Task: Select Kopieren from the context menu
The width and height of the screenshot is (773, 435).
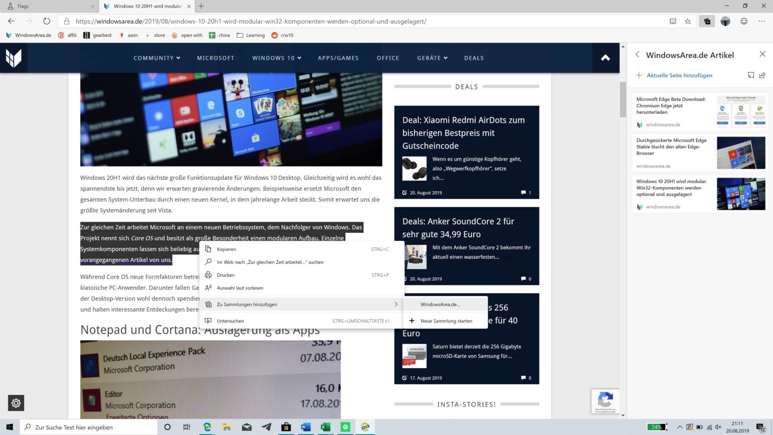Action: click(226, 249)
